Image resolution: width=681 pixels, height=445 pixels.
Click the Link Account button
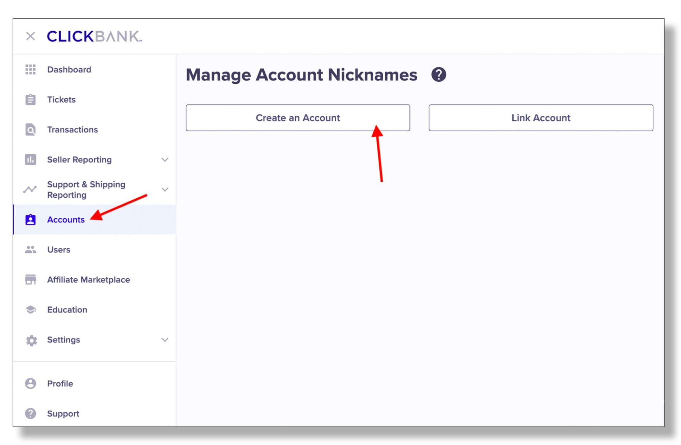[x=541, y=118]
